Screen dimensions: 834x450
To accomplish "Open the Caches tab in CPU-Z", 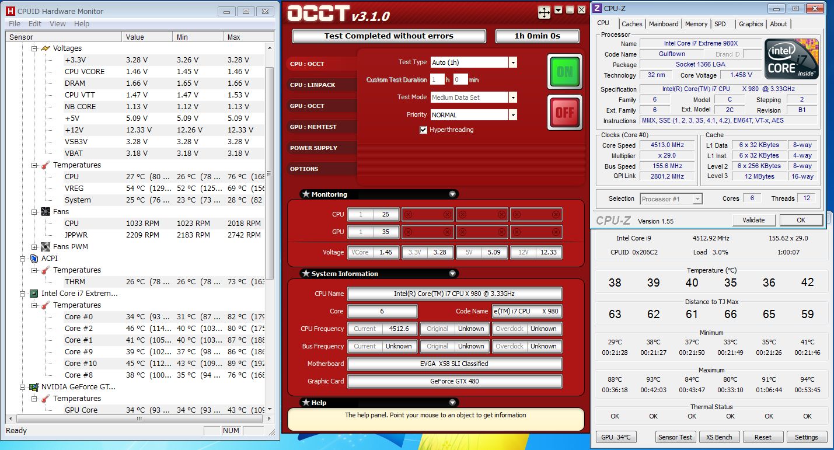I will pos(631,24).
